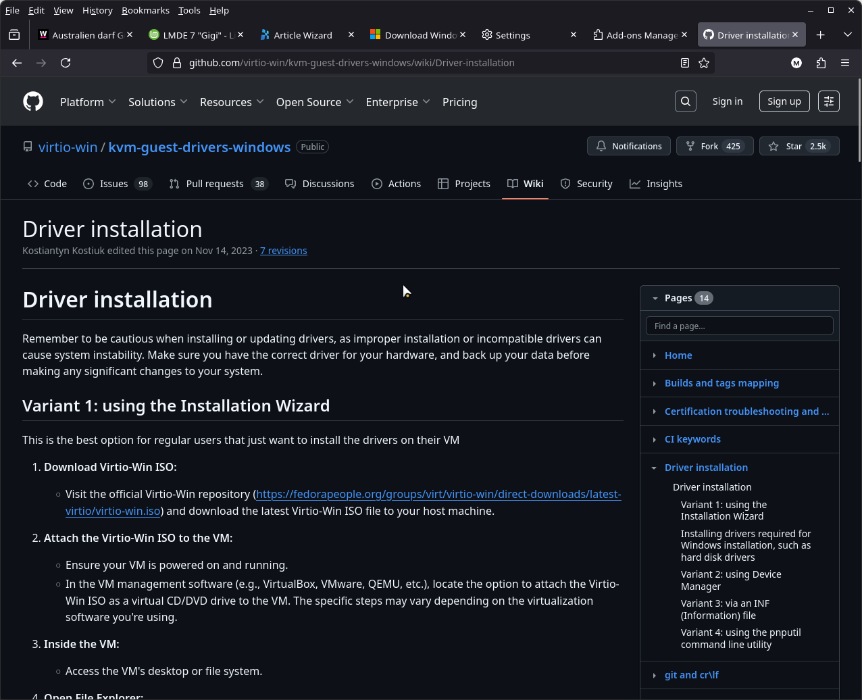Collapse Driver installation sidebar section
The height and width of the screenshot is (700, 862).
[x=655, y=468]
